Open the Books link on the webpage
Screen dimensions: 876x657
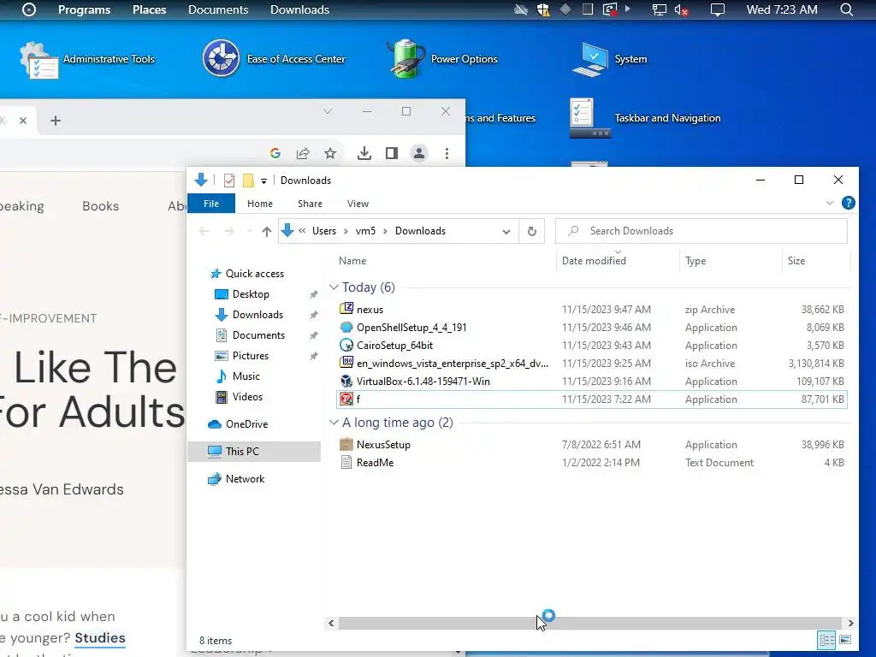[x=101, y=206]
